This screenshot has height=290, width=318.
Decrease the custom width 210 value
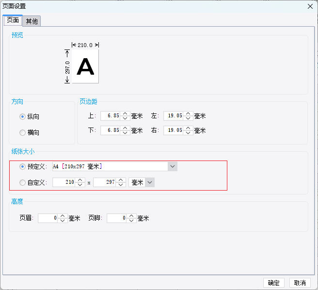[x=80, y=185]
